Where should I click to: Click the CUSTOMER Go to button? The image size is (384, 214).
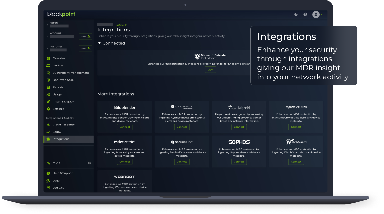click(85, 48)
